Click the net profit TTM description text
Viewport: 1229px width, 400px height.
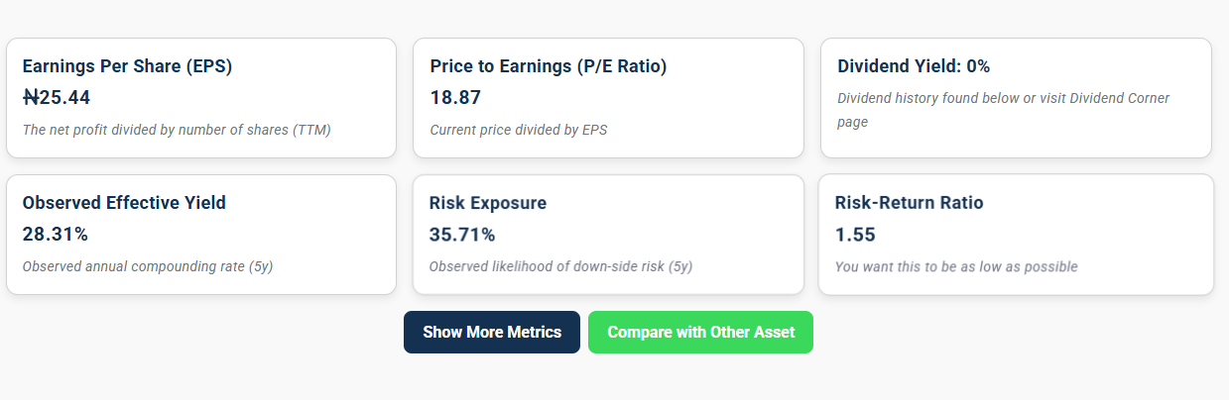click(x=177, y=130)
